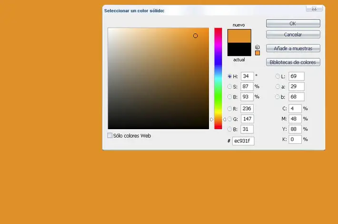Click the C cyan field showing 4
Screen dimensions: 338x224
pos(295,109)
